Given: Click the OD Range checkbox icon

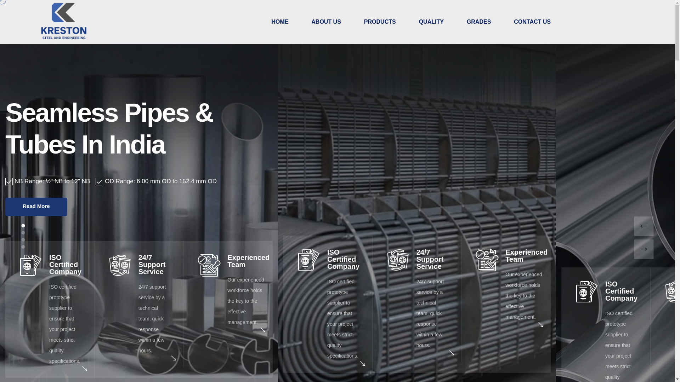Looking at the screenshot, I should [99, 182].
